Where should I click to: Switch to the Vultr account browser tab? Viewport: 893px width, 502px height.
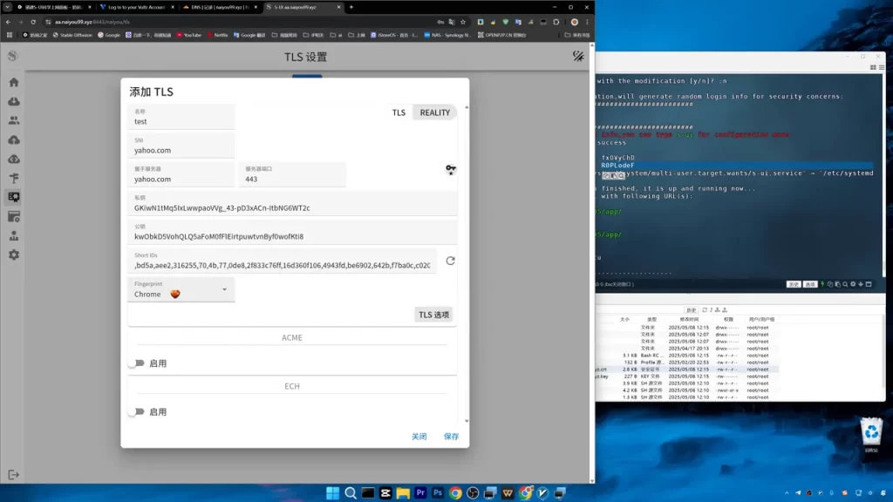[137, 7]
